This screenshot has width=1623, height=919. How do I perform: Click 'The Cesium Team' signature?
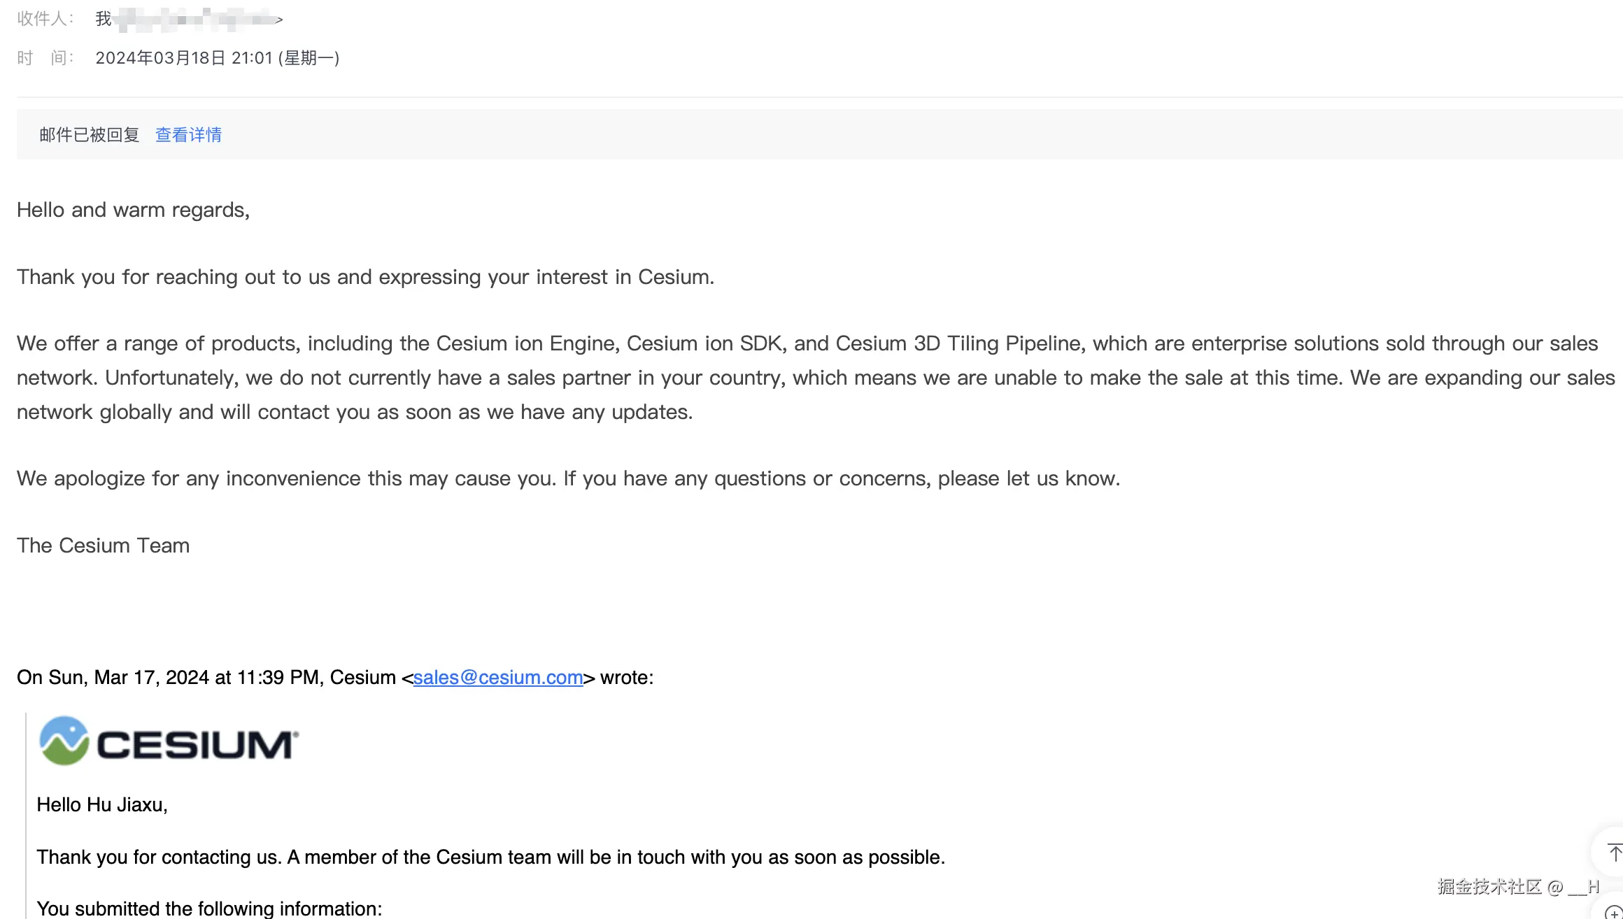pos(103,546)
